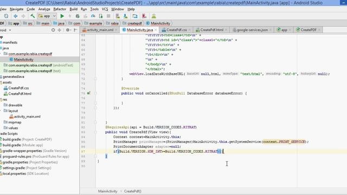
Task: Open Project panel gear settings
Action: coord(68,30)
